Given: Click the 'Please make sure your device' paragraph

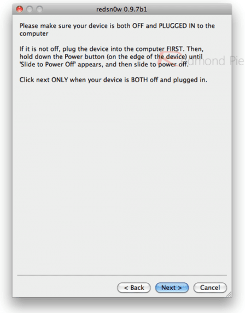Looking at the screenshot, I should tap(117, 30).
